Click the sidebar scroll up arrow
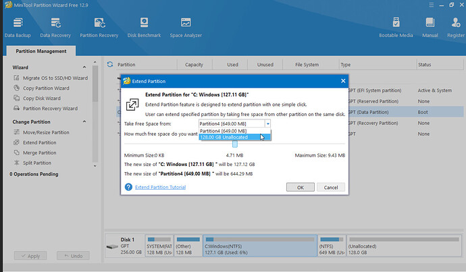The height and width of the screenshot is (272, 466). coord(95,62)
